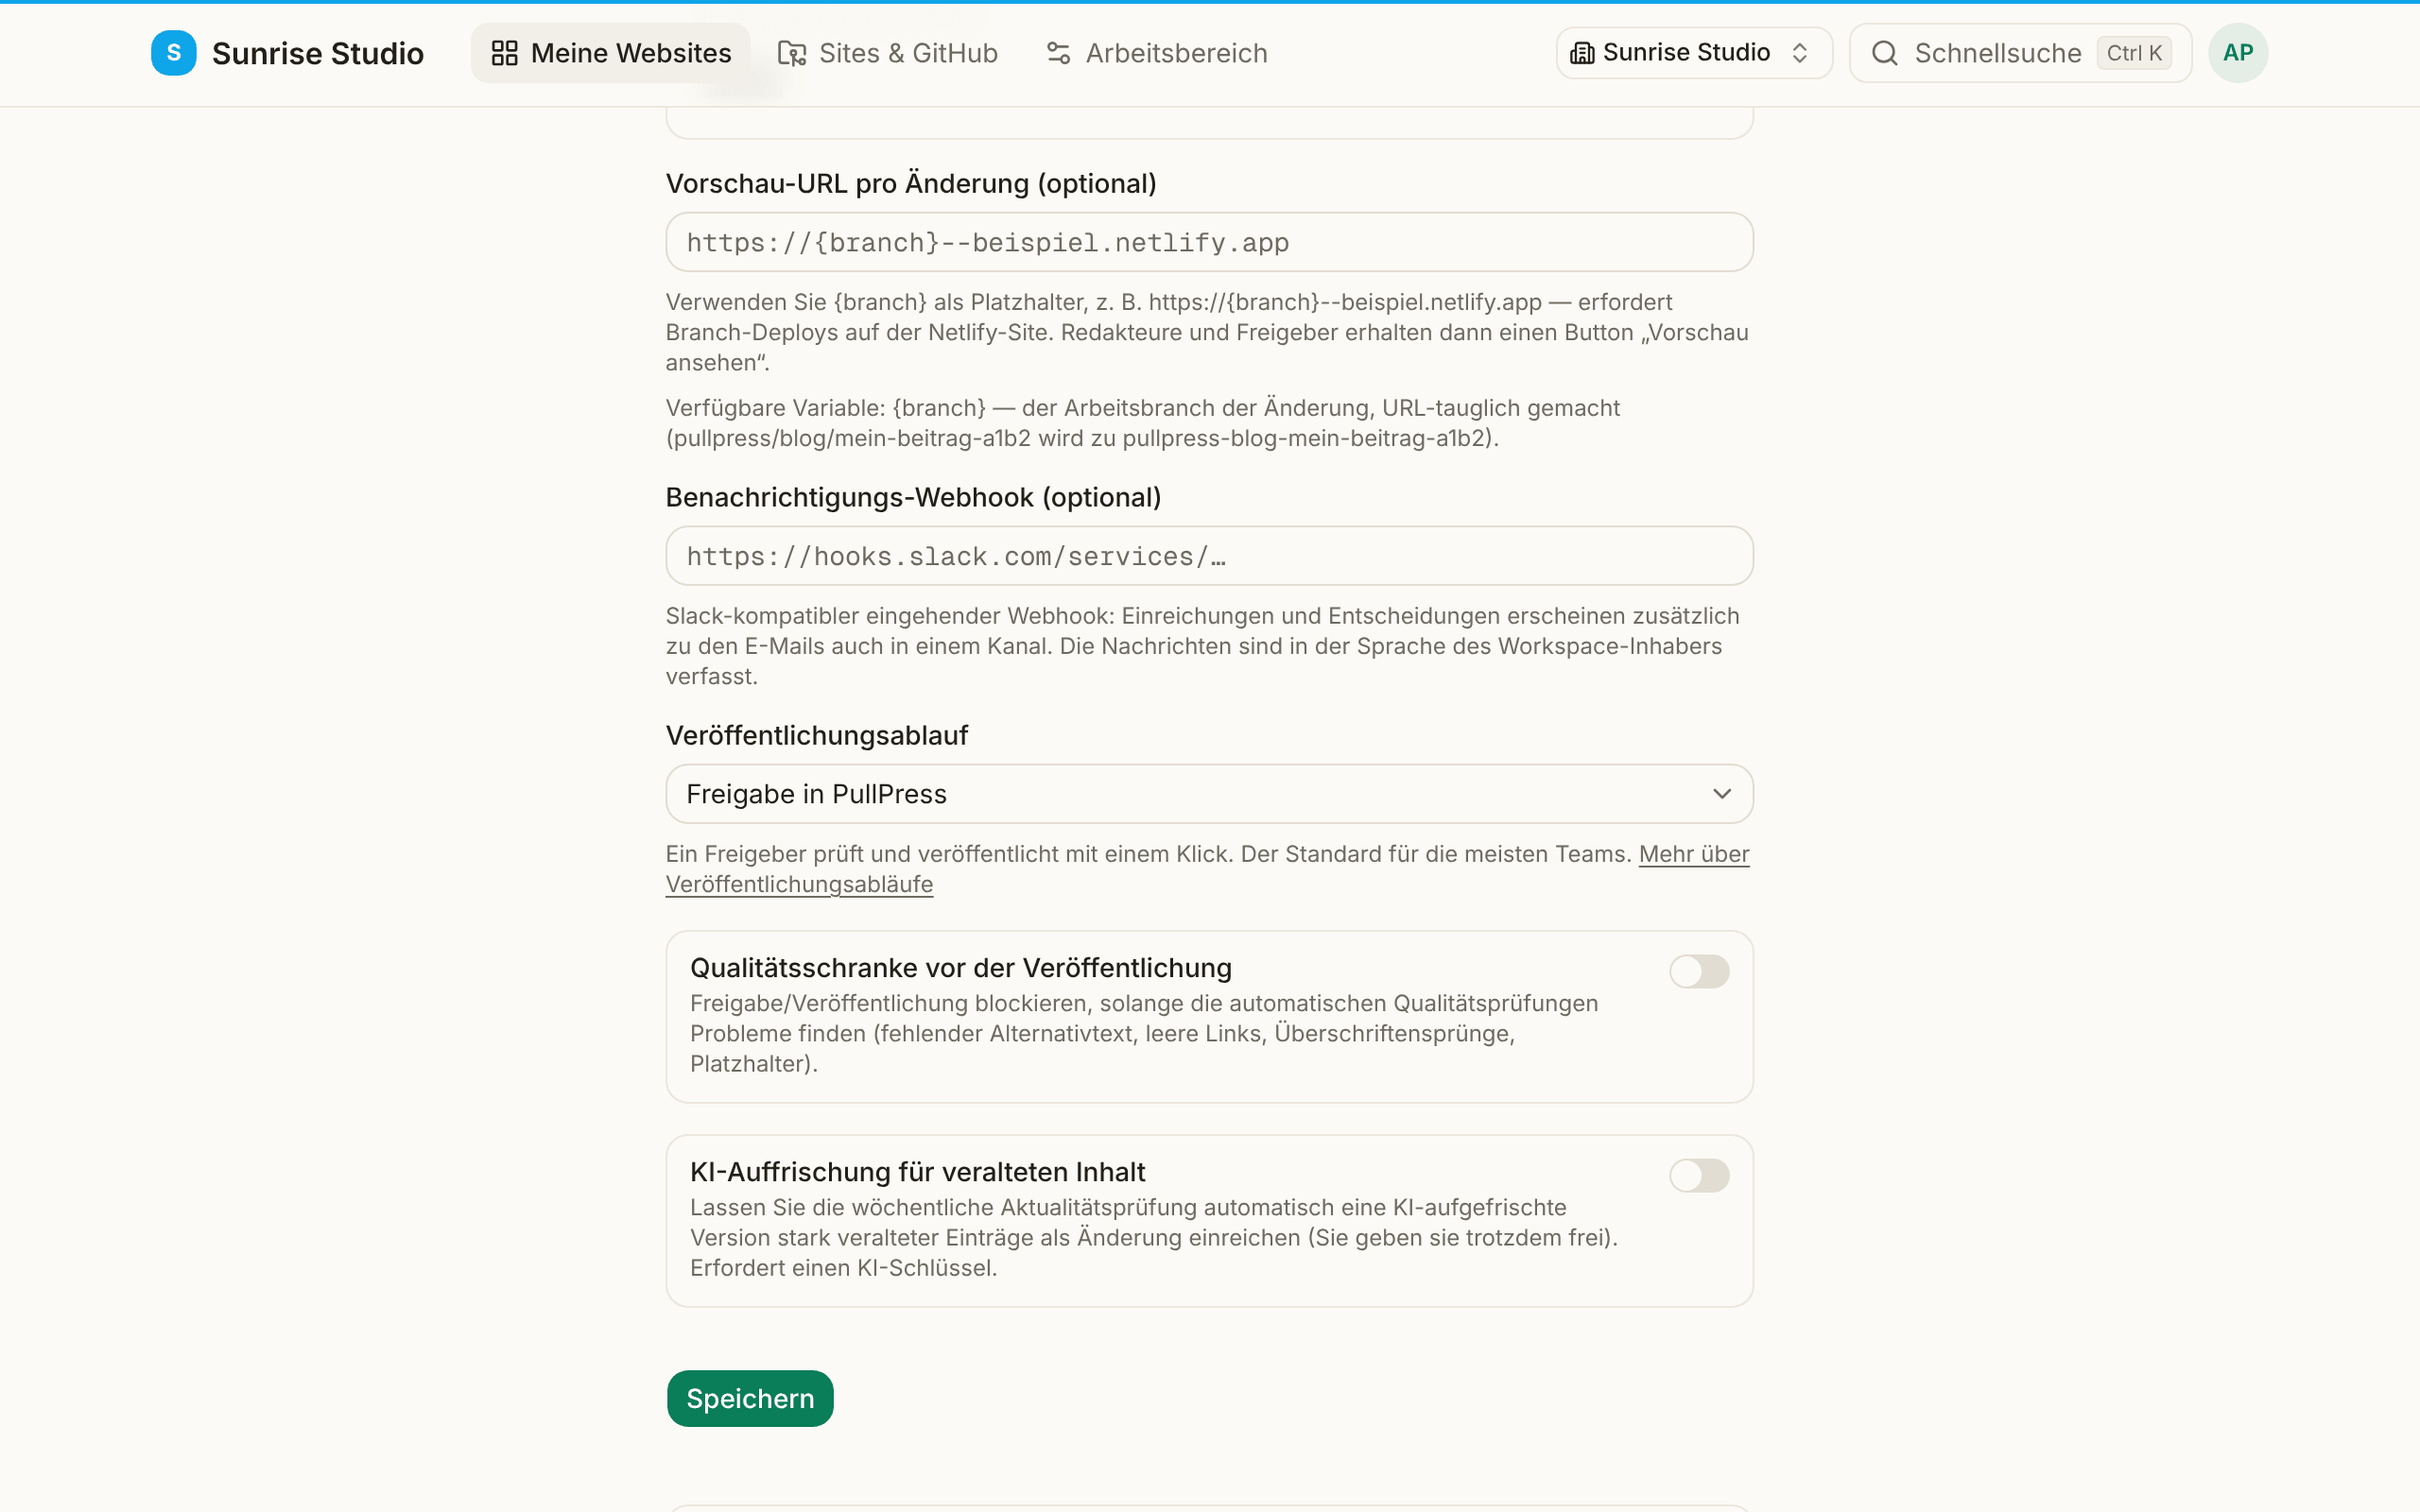Click the Veröffentlichungsablauf label
This screenshot has width=2420, height=1512.
(817, 735)
